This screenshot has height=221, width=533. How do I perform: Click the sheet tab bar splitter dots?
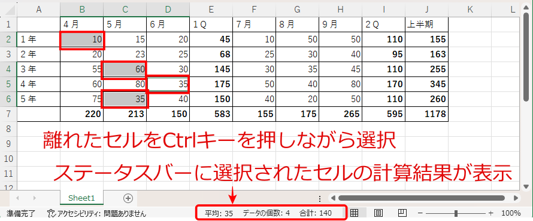pos(320,199)
